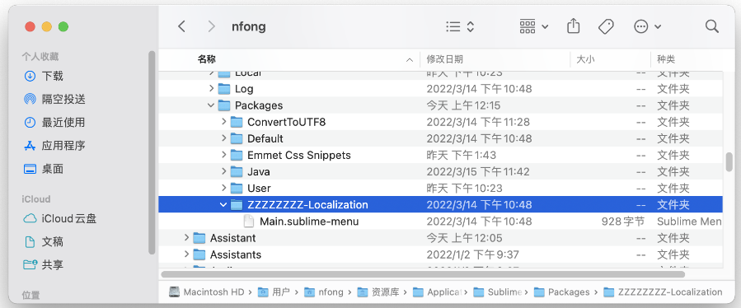Click the horizontal scrollbar of file list
The height and width of the screenshot is (308, 741).
tap(423, 274)
